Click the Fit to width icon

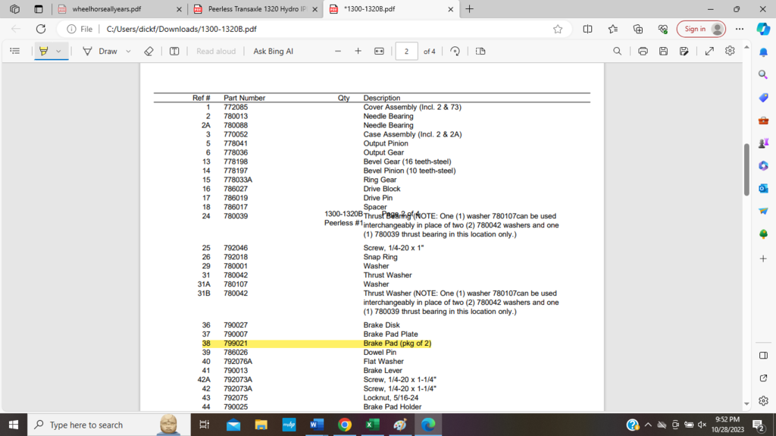tap(379, 51)
